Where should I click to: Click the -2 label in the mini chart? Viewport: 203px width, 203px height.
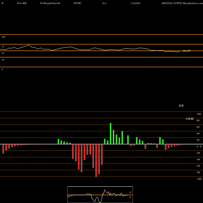(130, 192)
